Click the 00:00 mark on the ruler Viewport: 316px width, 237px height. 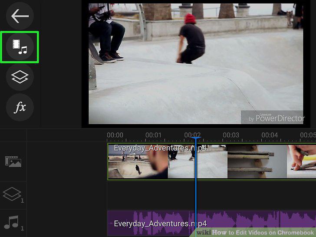(115, 135)
